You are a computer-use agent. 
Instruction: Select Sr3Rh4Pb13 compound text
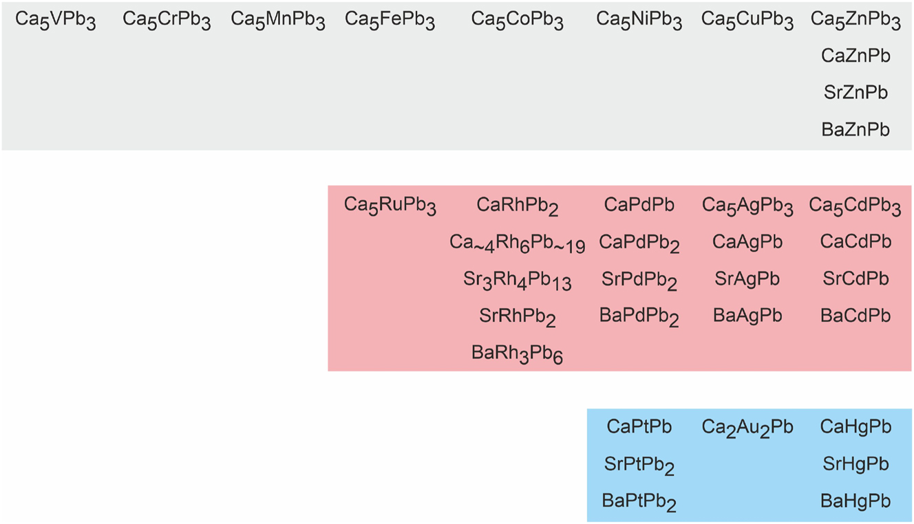[517, 280]
